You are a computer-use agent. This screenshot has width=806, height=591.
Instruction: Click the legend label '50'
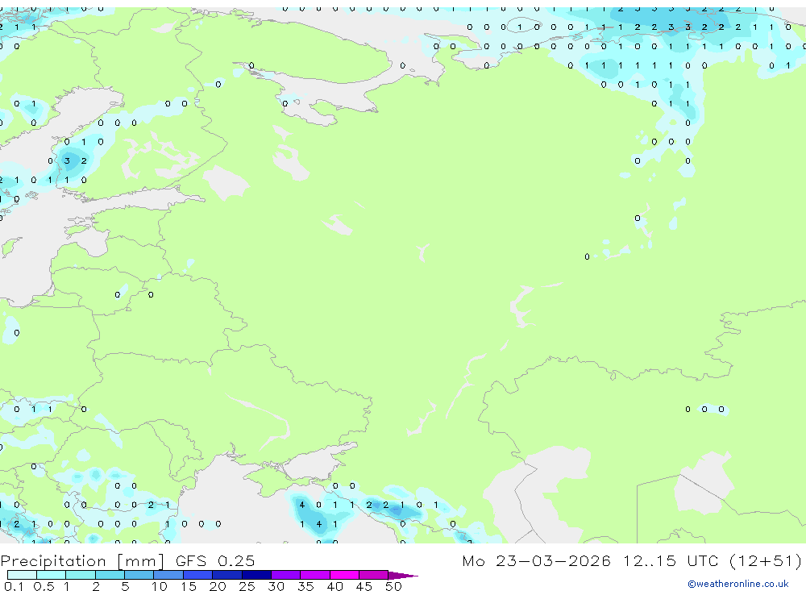[393, 586]
